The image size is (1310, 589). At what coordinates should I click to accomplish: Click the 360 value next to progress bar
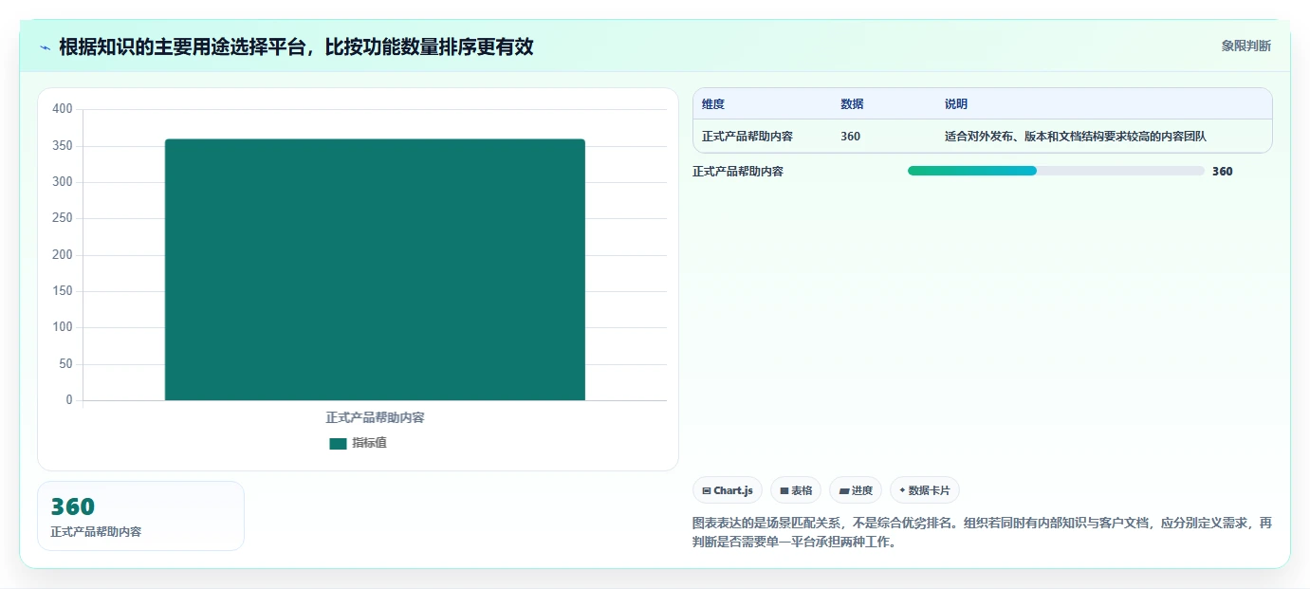point(1223,172)
